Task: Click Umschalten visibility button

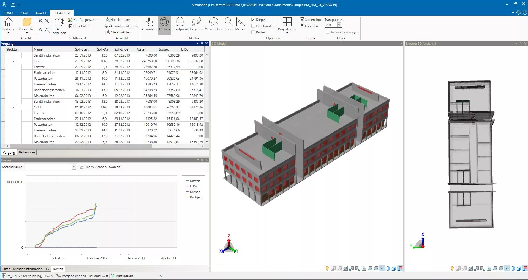Action: tap(79, 26)
